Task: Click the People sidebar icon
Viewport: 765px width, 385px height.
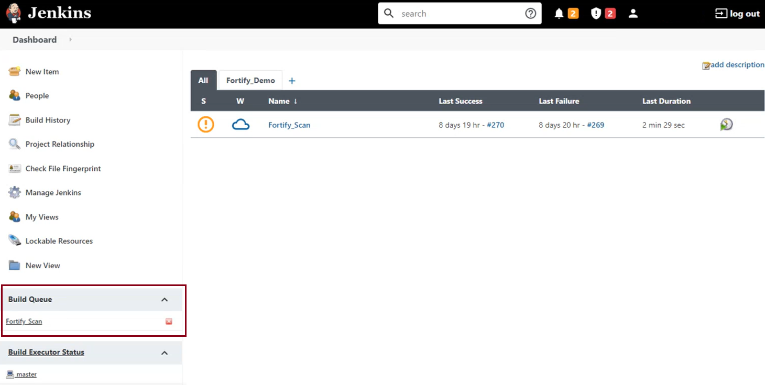Action: point(15,96)
